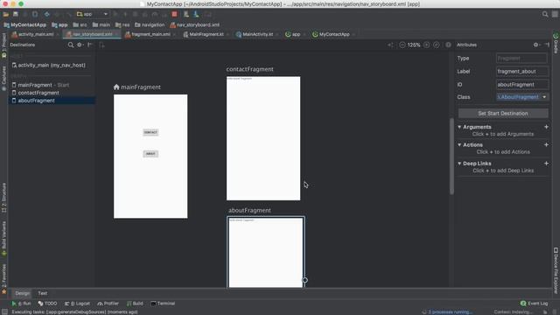Add a new argument with plus
Image resolution: width=560 pixels, height=315 pixels.
(x=546, y=127)
